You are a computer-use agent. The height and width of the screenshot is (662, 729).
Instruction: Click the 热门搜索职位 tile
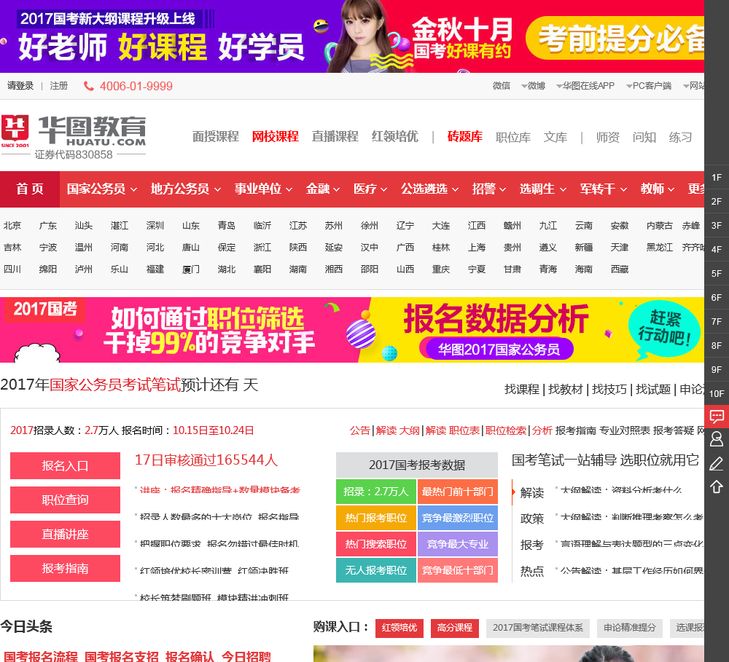[376, 544]
